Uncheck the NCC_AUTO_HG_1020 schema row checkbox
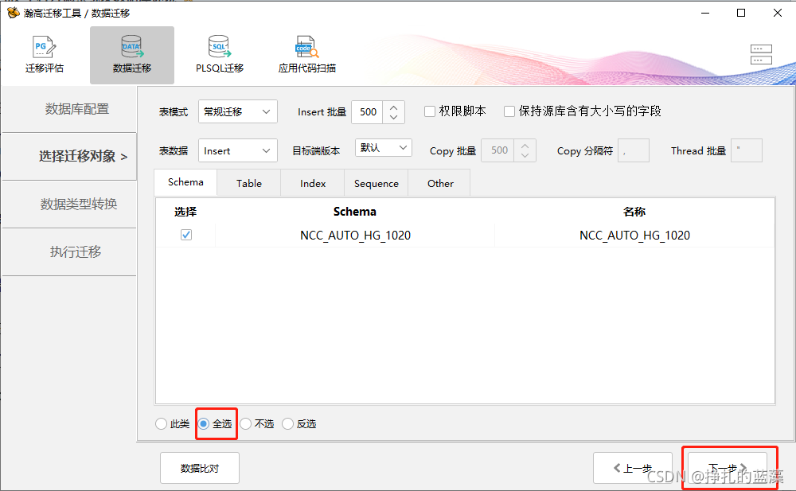This screenshot has width=796, height=491. (x=185, y=235)
